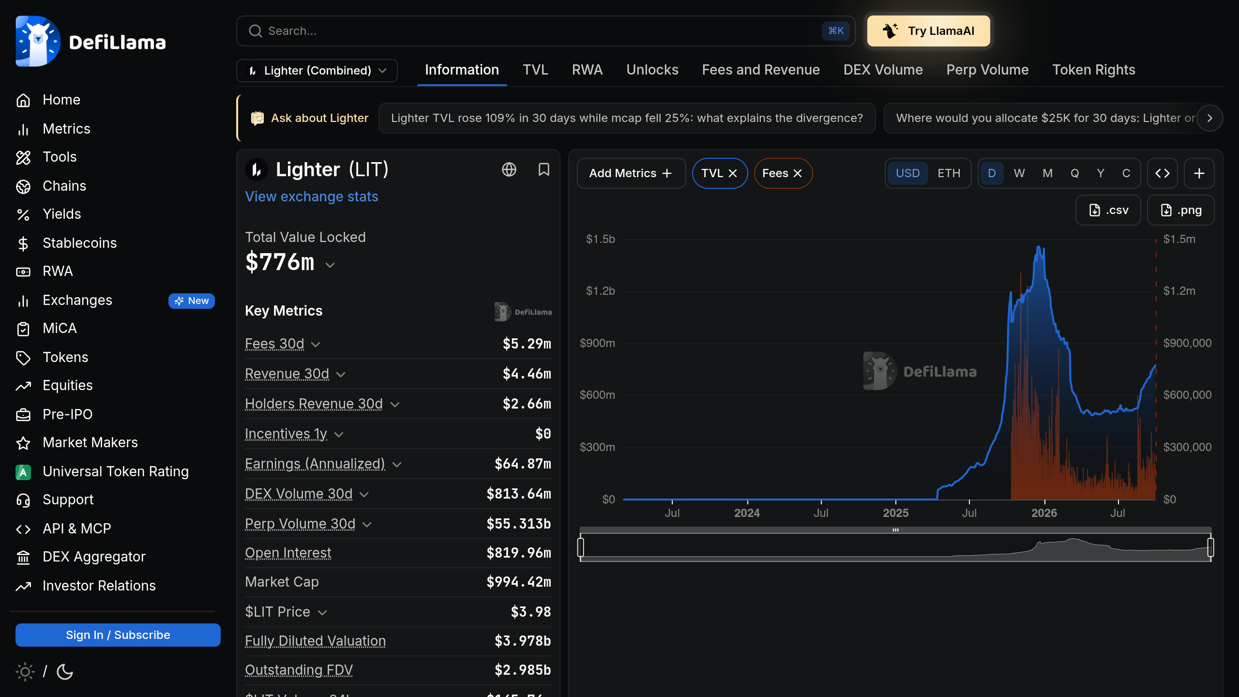Bookmark the Lighter protocol
The image size is (1239, 697).
544,169
